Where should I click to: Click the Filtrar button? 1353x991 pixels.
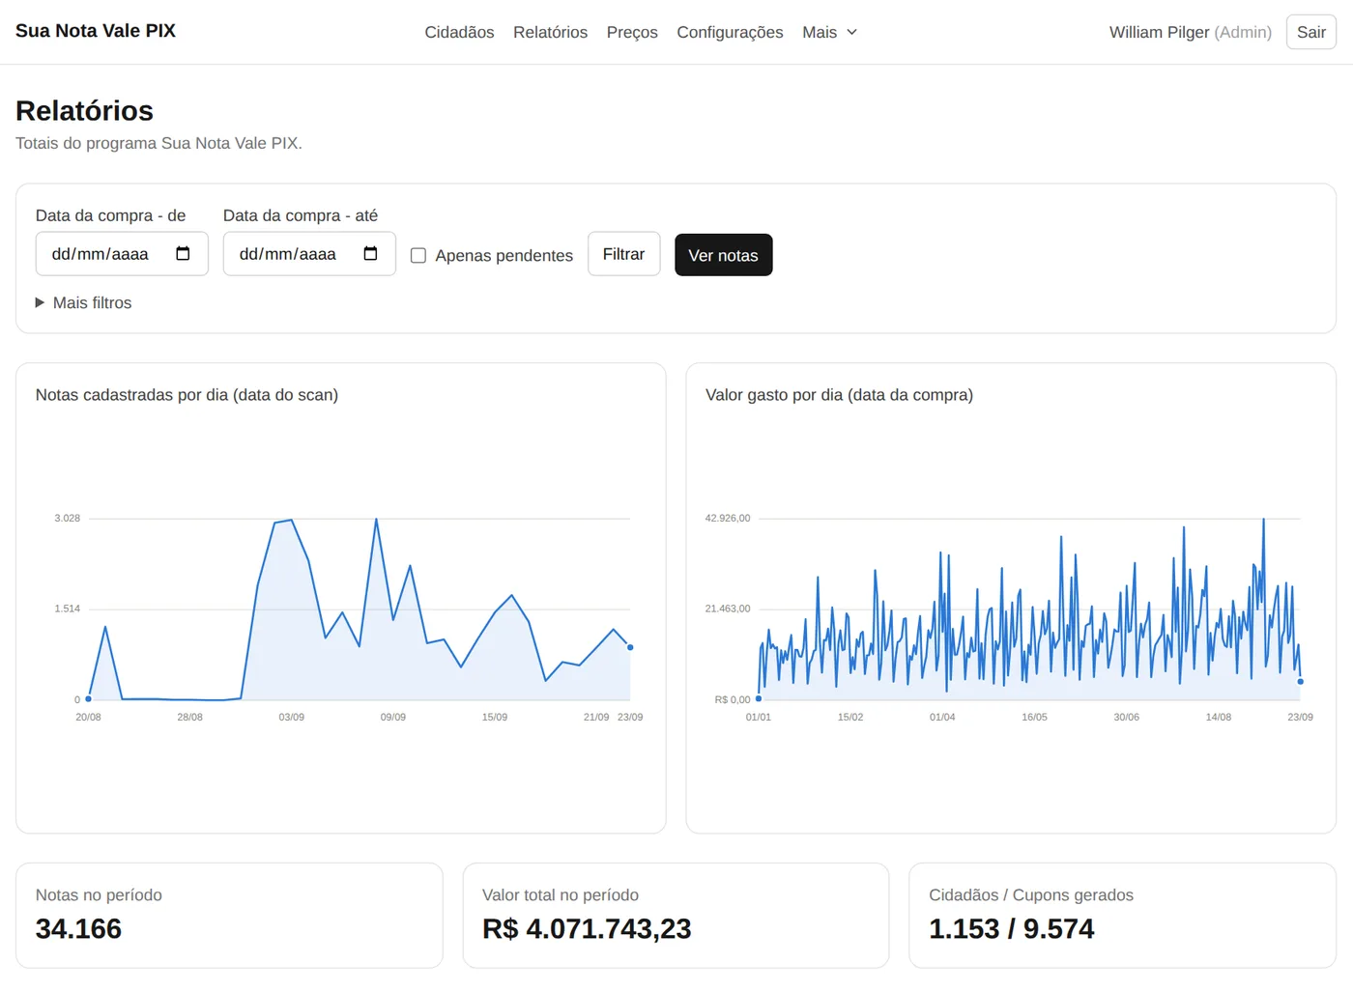623,254
